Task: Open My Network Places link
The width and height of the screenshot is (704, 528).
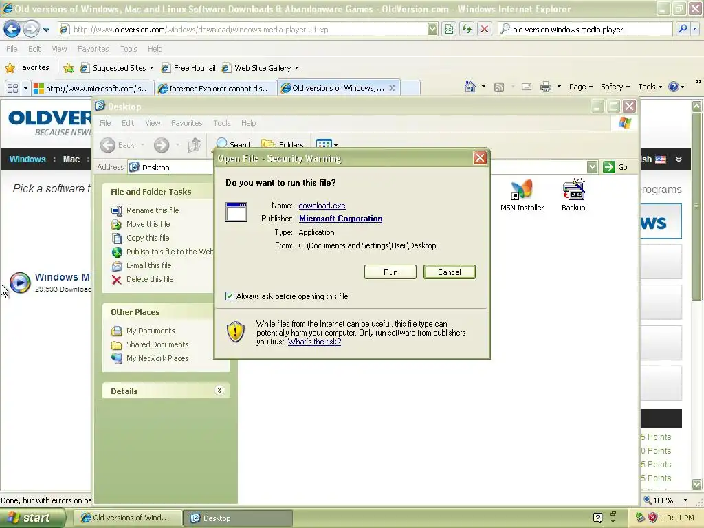Action: click(157, 358)
